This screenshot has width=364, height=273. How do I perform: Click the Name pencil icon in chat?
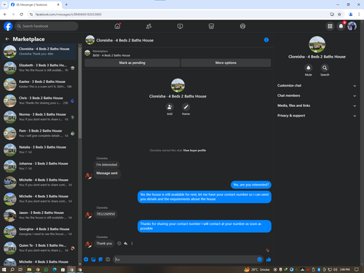pos(186,107)
